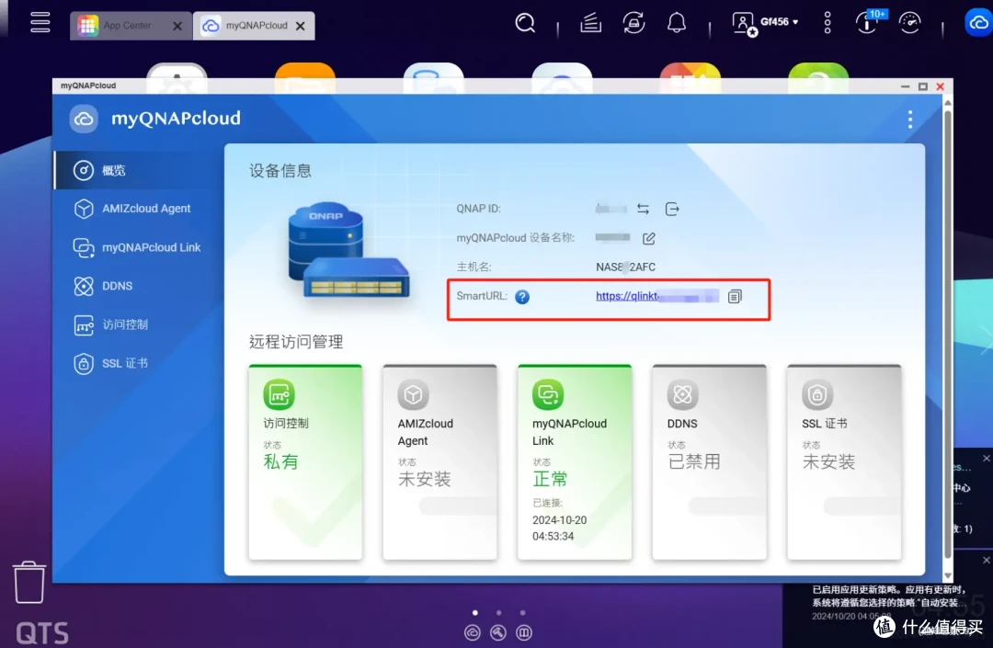Screen dimensions: 993x648
Task: Open the QTS search magnifier icon
Action: click(525, 23)
